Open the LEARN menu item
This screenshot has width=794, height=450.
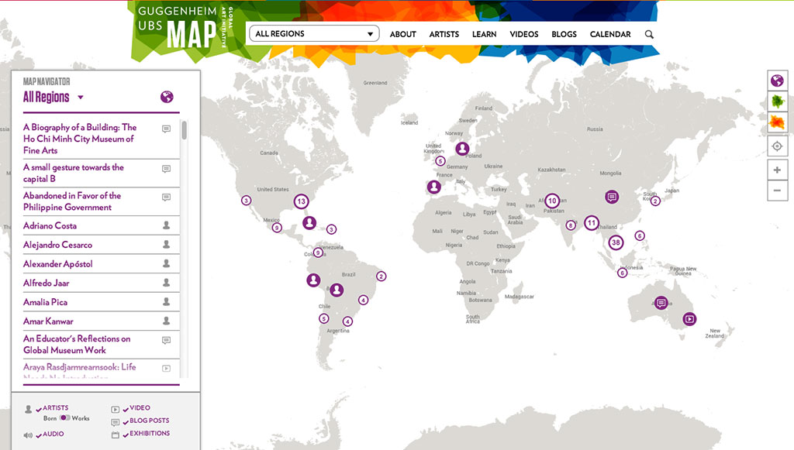click(x=484, y=34)
